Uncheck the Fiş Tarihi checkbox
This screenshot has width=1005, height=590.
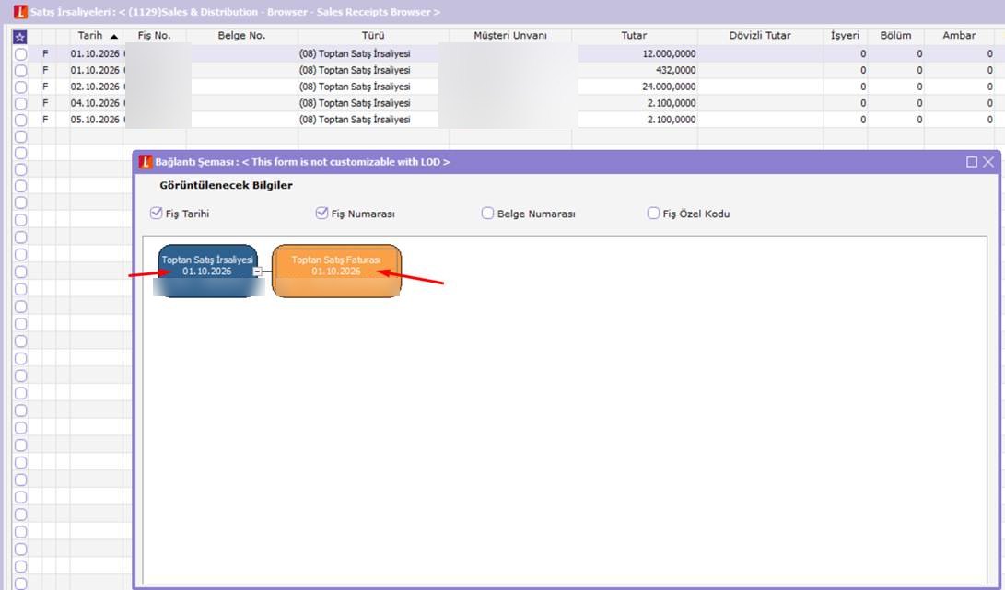tap(156, 214)
